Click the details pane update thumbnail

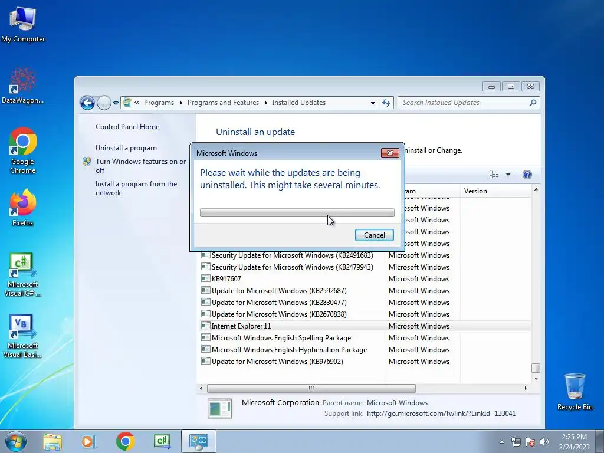point(219,408)
